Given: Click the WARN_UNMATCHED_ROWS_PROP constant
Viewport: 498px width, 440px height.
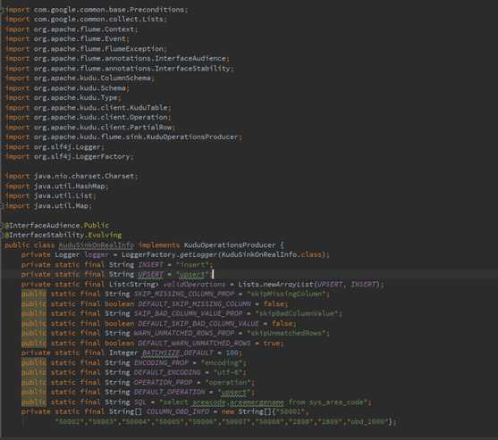Looking at the screenshot, I should 184,333.
